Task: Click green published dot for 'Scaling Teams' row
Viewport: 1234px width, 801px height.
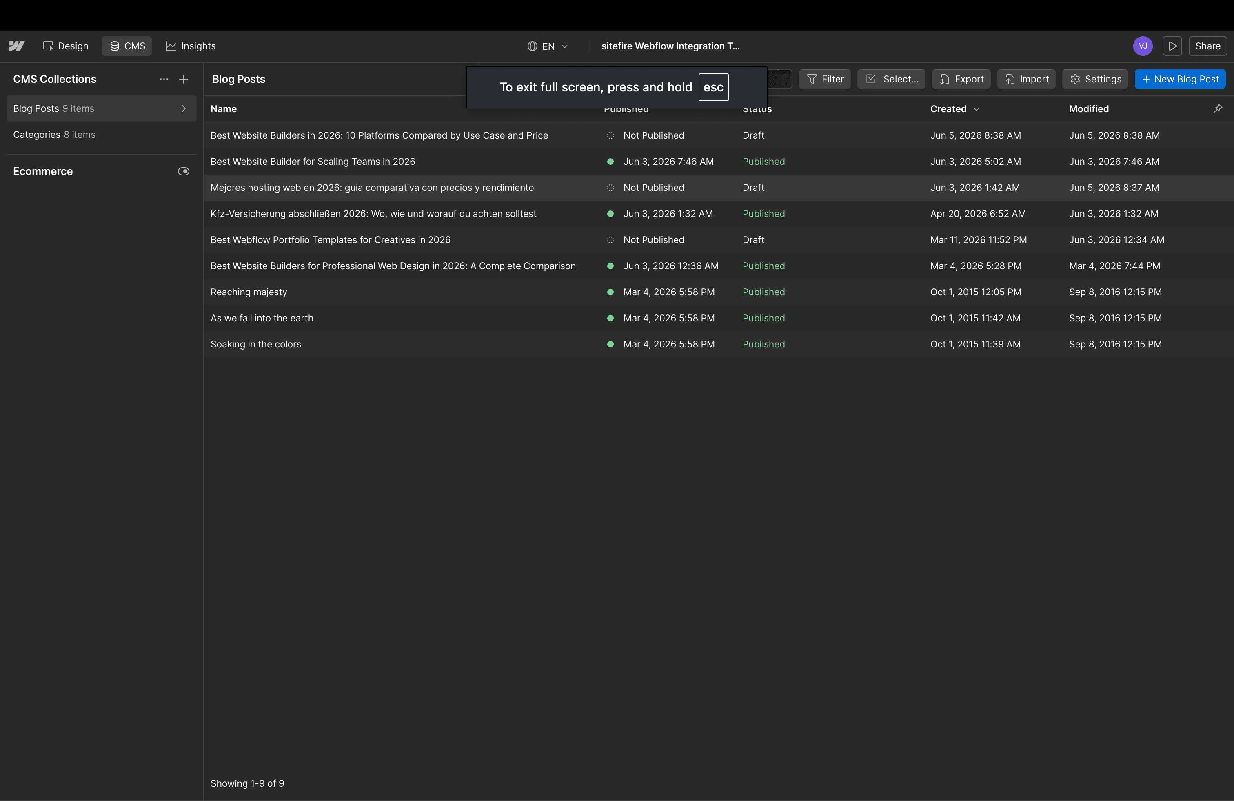Action: coord(610,162)
